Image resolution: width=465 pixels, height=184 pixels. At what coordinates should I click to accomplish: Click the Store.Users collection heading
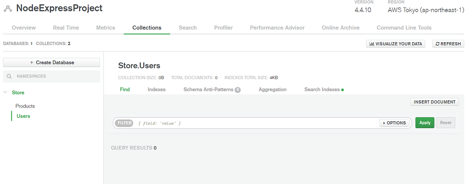[139, 65]
